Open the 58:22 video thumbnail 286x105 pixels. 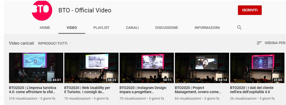91,68
